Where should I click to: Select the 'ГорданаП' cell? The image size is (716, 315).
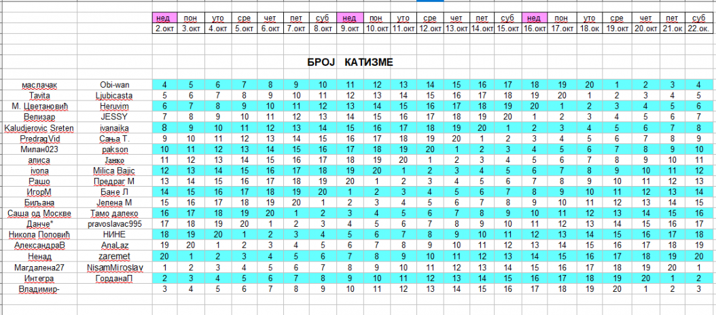point(115,278)
